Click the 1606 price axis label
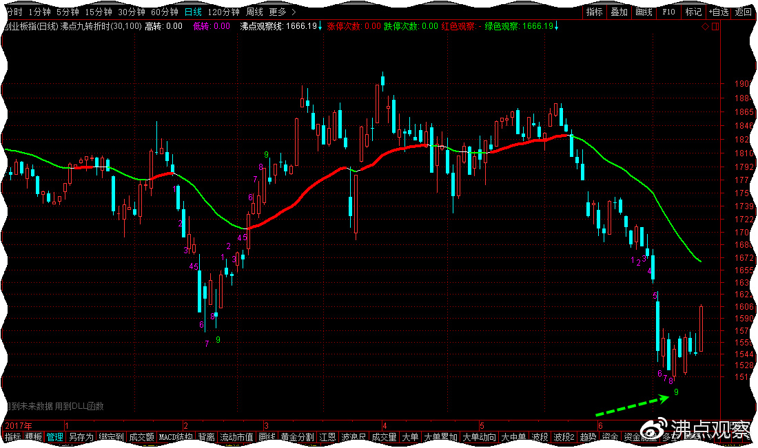Screen dimensions: 758x448 [x=744, y=306]
